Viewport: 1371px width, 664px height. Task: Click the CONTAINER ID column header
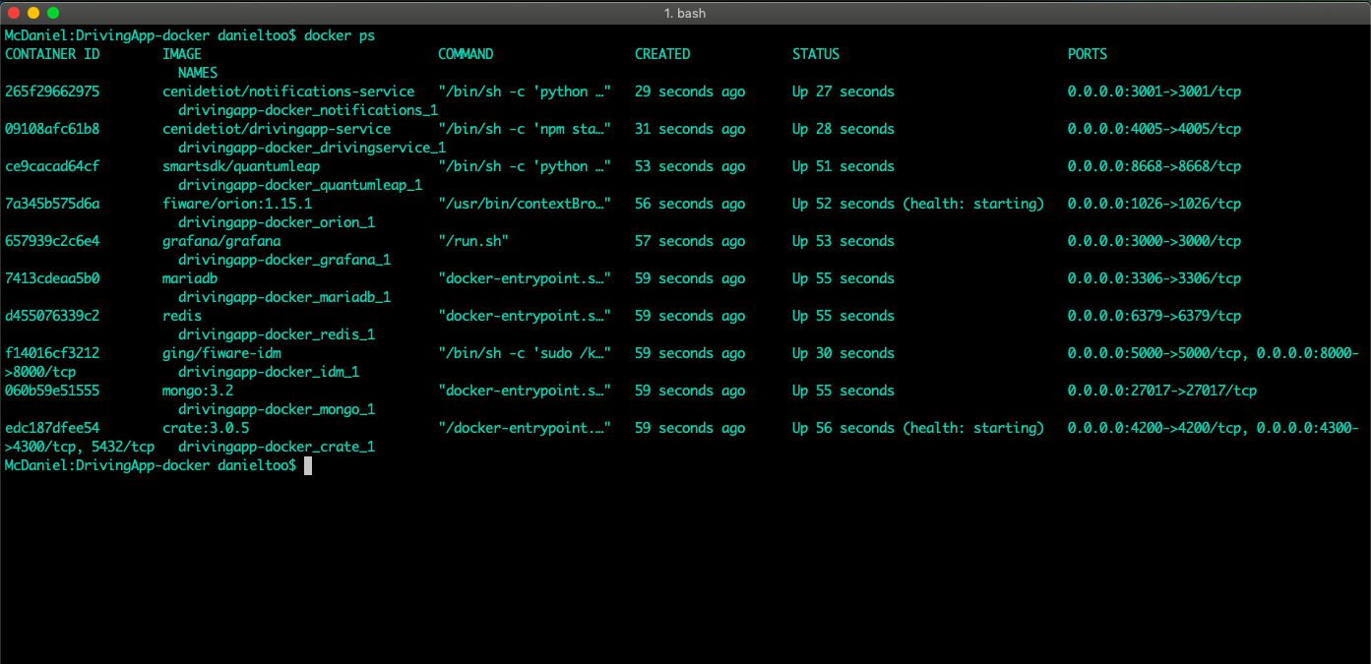[53, 54]
